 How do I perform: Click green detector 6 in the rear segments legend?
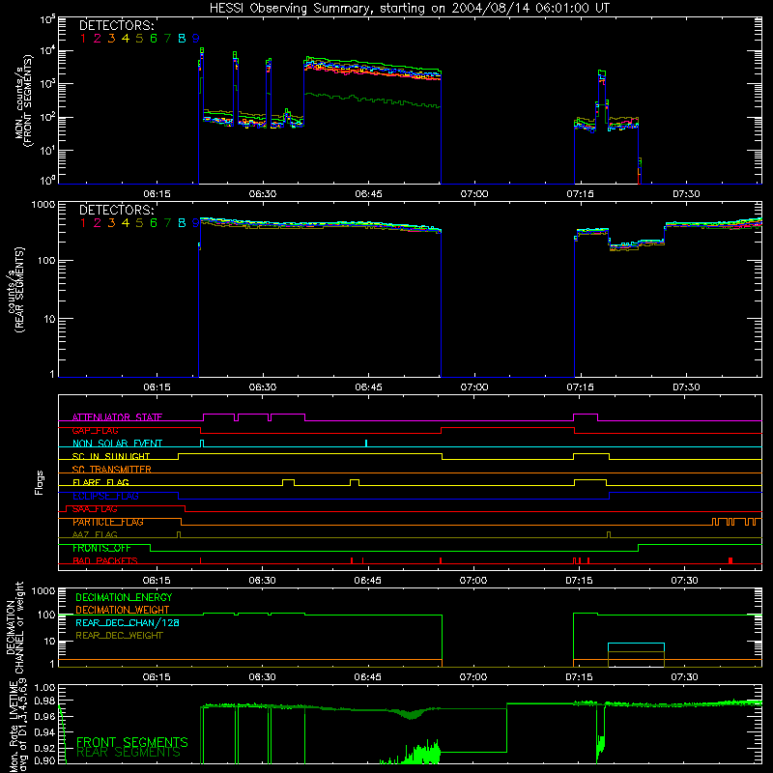coord(154,223)
